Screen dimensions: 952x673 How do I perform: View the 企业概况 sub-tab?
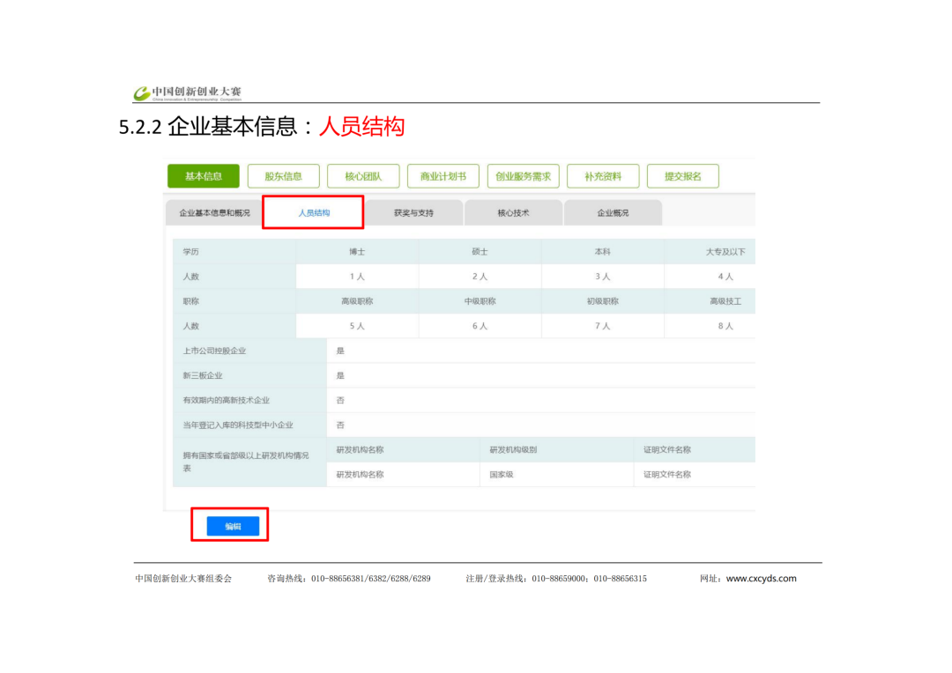613,213
